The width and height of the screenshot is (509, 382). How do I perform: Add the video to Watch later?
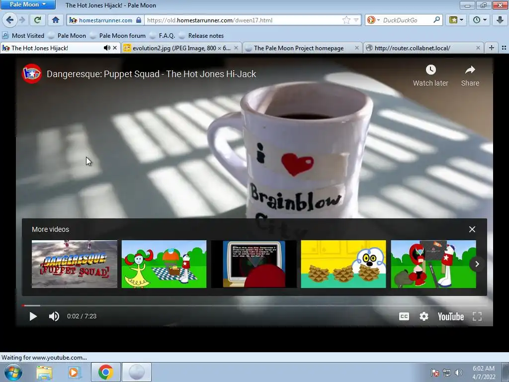pyautogui.click(x=430, y=76)
